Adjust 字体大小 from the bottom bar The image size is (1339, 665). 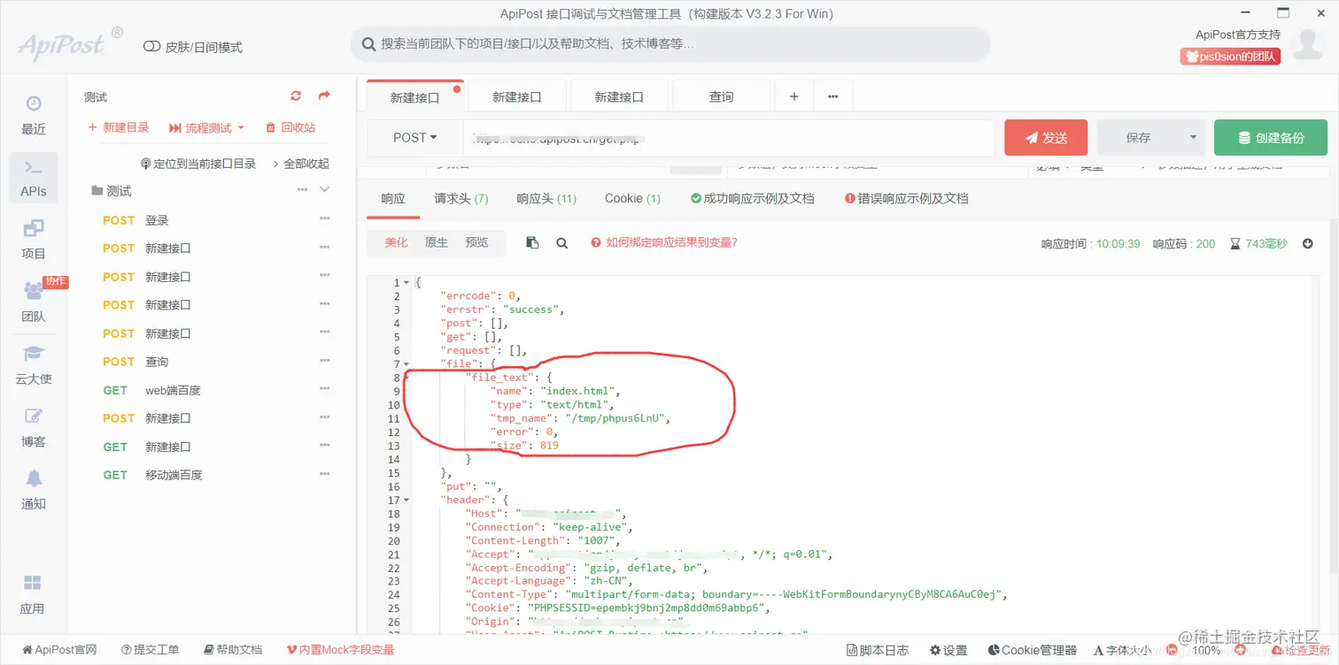click(1123, 650)
